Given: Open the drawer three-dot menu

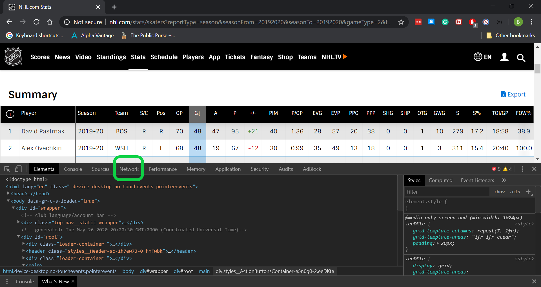Looking at the screenshot, I should 7,281.
